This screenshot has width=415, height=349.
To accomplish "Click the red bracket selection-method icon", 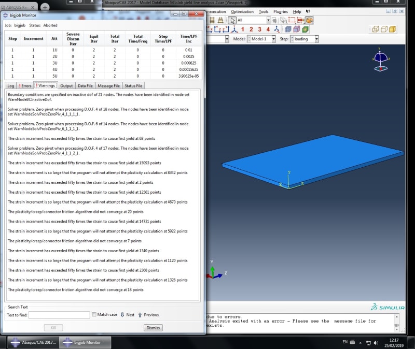I will 300,20.
